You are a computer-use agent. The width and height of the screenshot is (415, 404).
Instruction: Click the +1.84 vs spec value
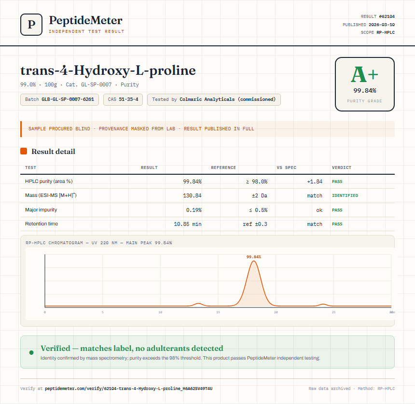point(315,181)
